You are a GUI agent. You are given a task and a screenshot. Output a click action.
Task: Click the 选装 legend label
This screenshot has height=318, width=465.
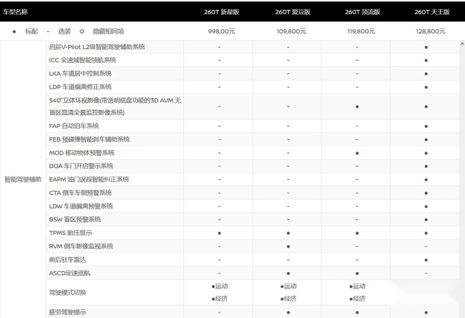click(64, 32)
